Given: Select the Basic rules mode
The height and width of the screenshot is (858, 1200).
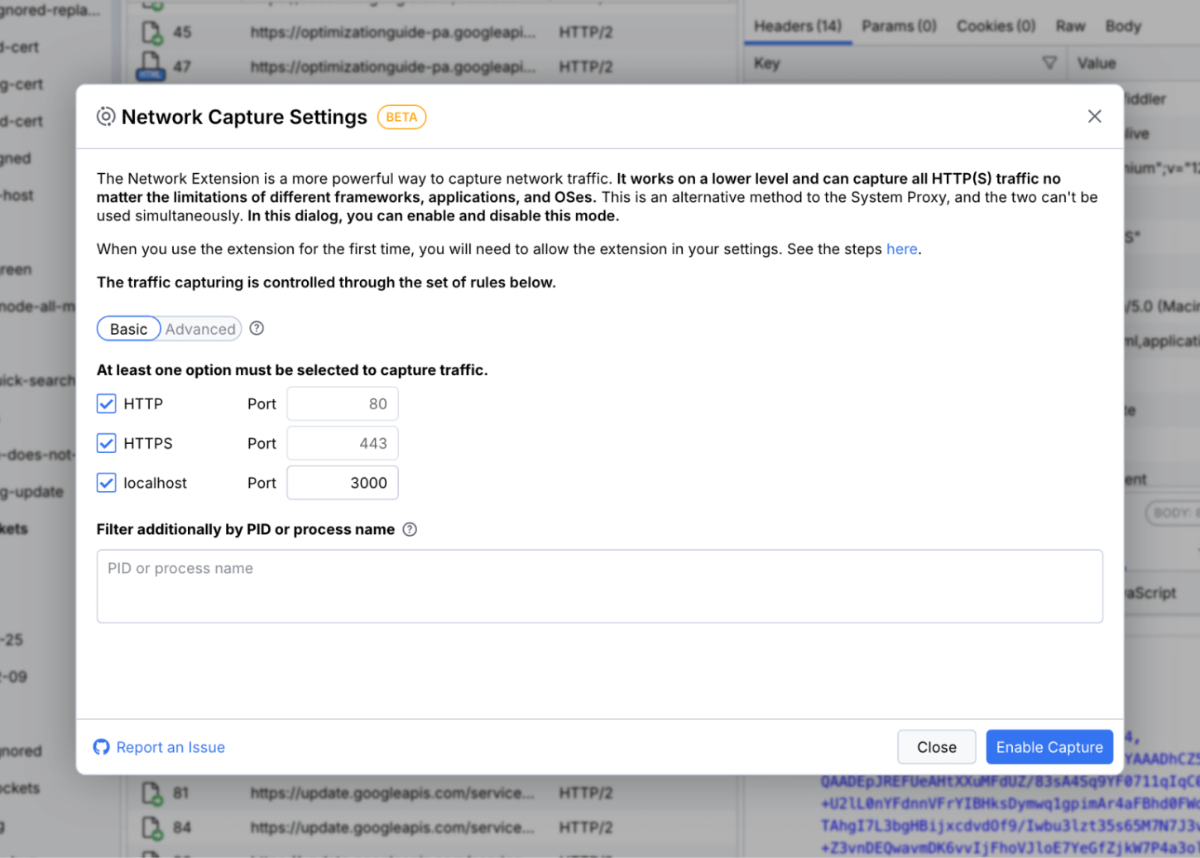Looking at the screenshot, I should pos(129,329).
